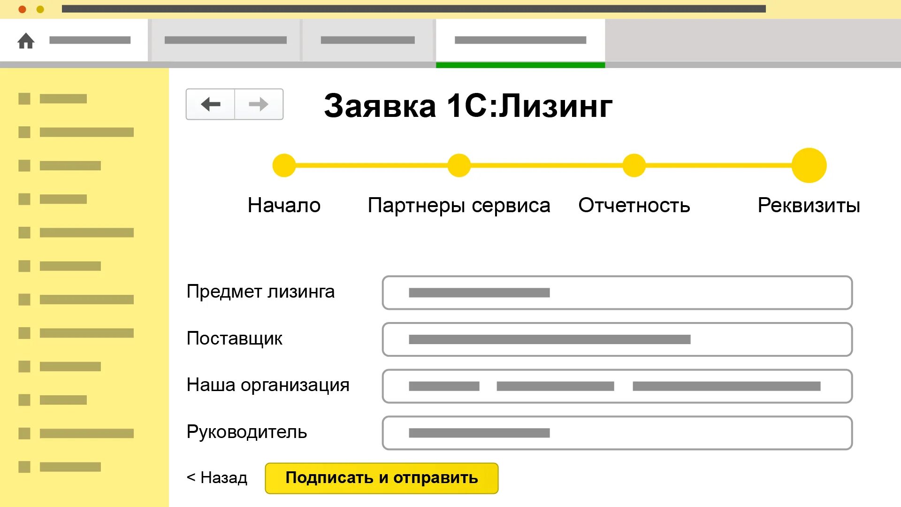Click the yellow dot in window corner
Image resolution: width=901 pixels, height=507 pixels.
tap(40, 8)
